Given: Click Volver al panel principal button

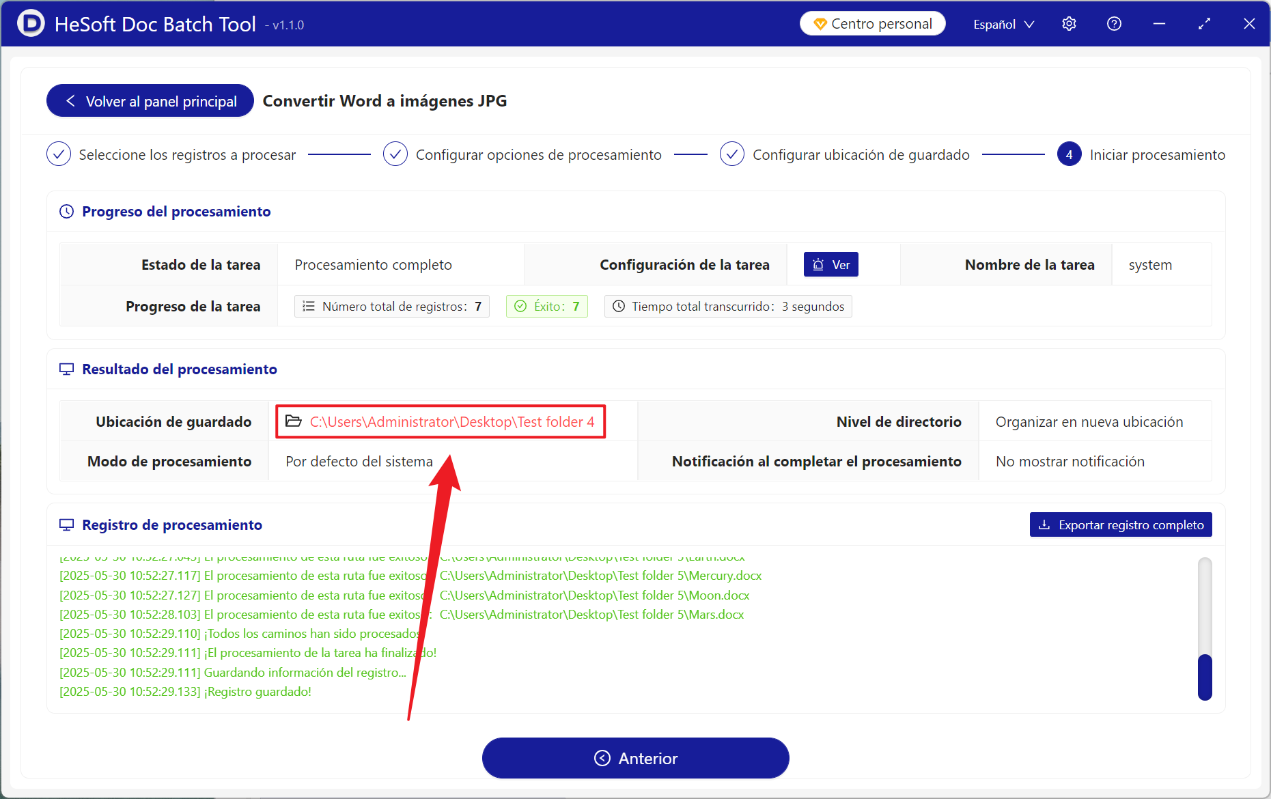Looking at the screenshot, I should click(150, 101).
